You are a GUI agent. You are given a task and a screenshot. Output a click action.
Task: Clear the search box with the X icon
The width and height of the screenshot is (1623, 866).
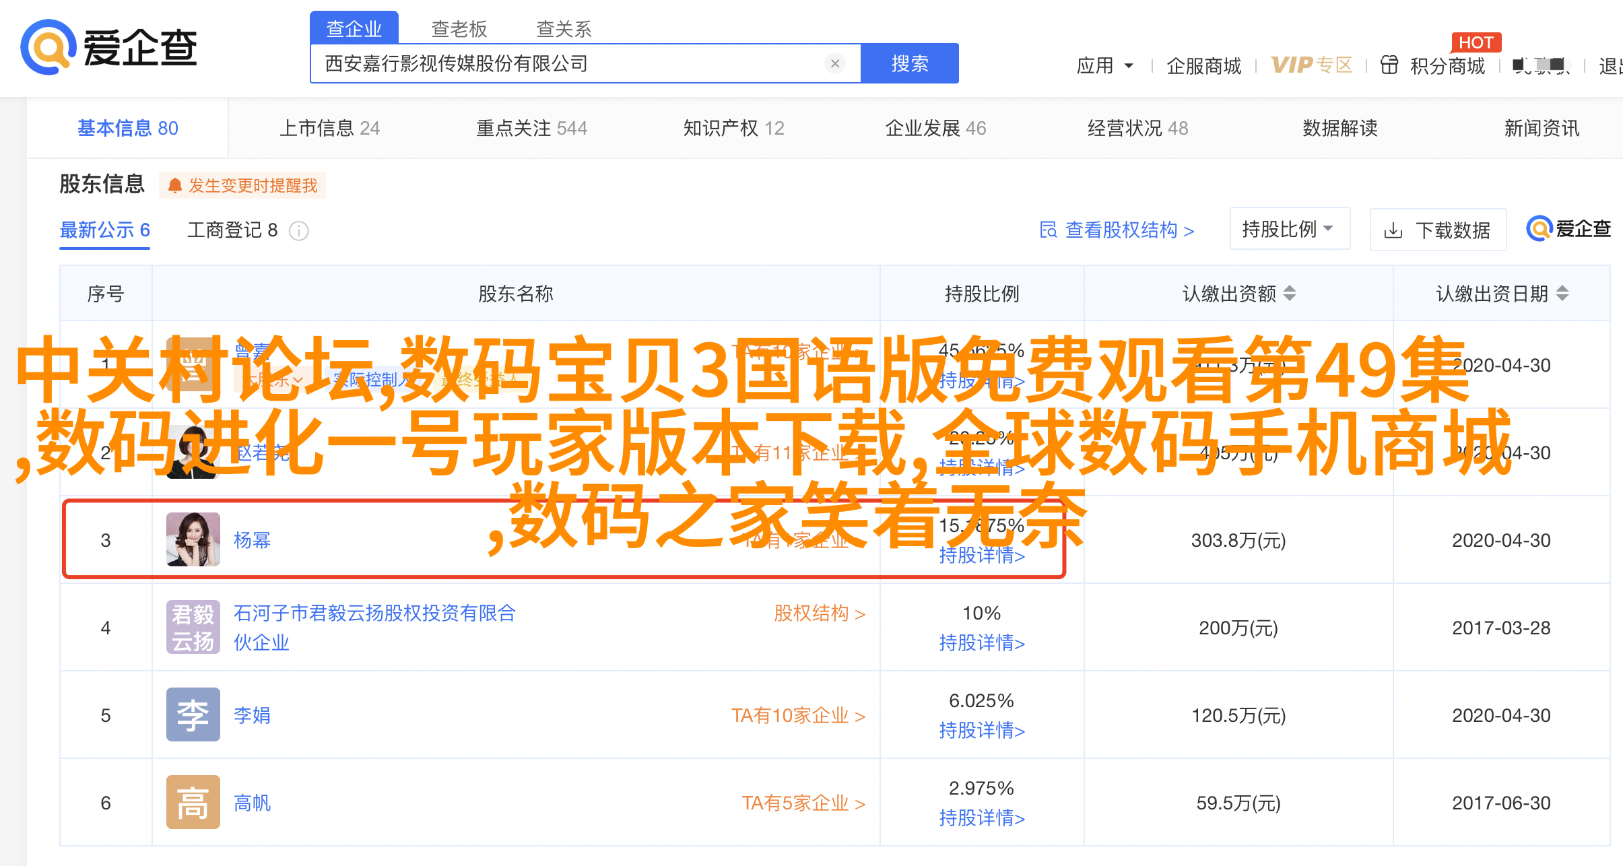(834, 63)
